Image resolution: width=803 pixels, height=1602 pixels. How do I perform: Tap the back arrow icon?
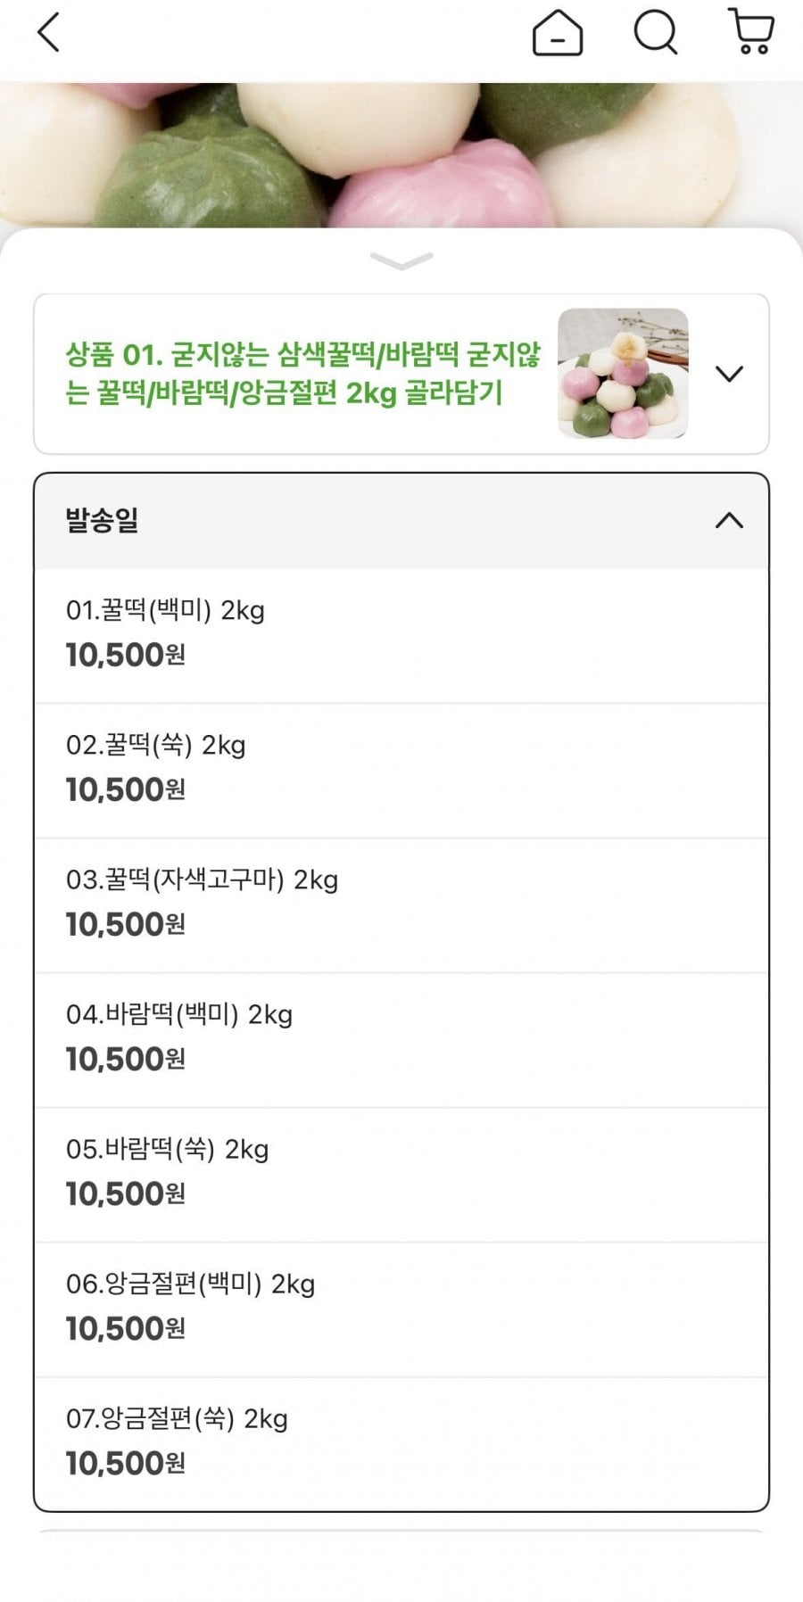pos(48,33)
